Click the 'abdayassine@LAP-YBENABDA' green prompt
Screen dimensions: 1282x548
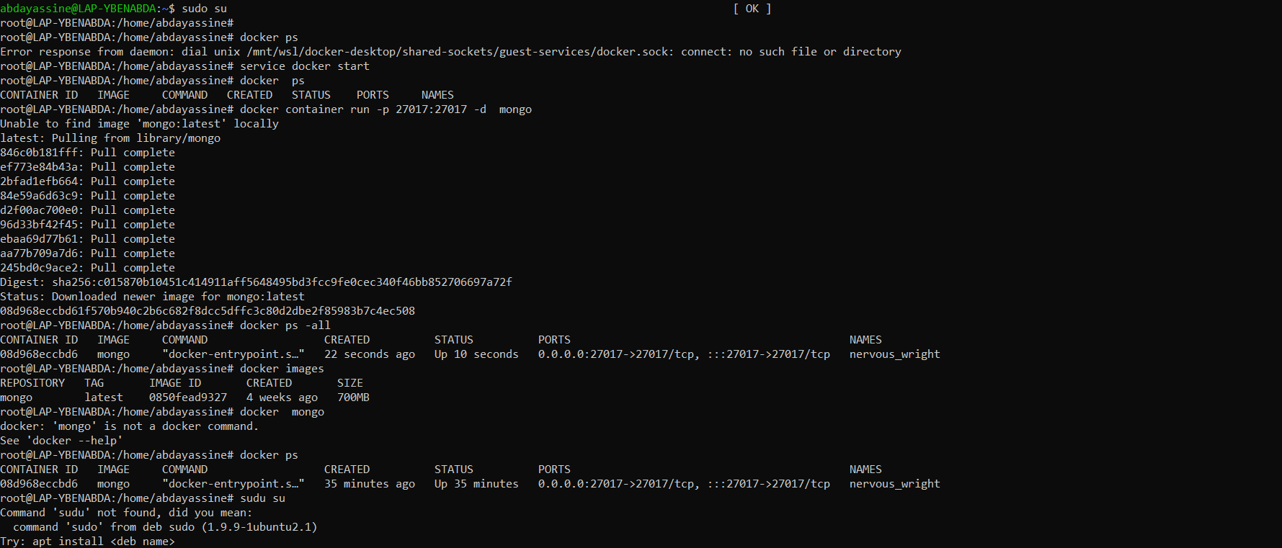coord(78,9)
